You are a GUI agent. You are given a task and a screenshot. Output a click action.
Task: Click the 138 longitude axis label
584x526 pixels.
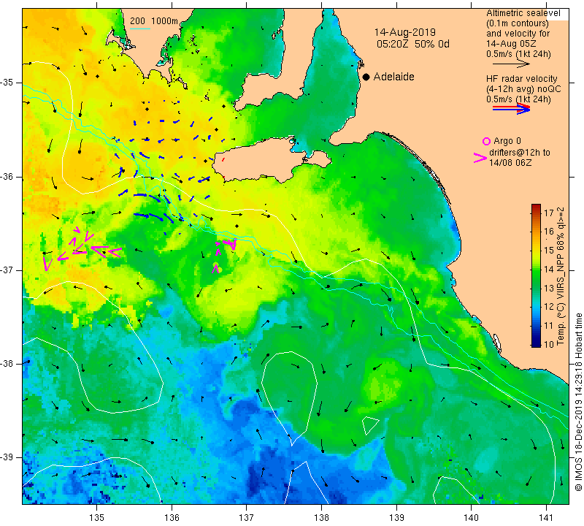[321, 517]
